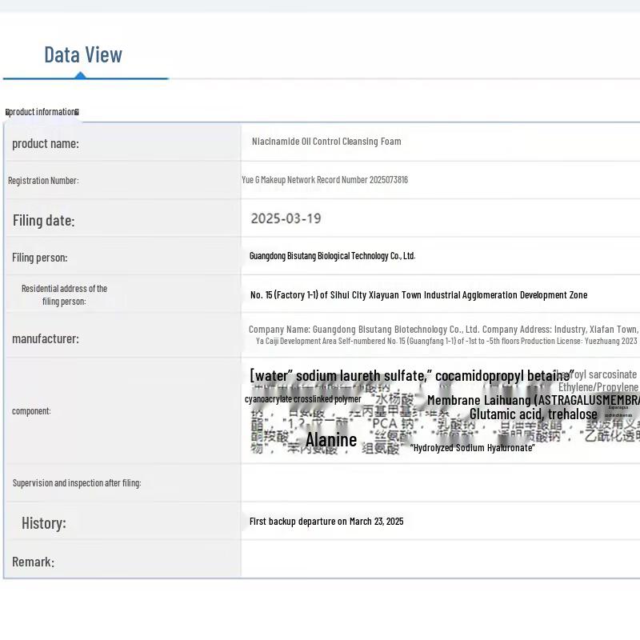This screenshot has height=640, width=640.
Task: Click the Supervision and inspection after filing label
Action: pyautogui.click(x=77, y=483)
